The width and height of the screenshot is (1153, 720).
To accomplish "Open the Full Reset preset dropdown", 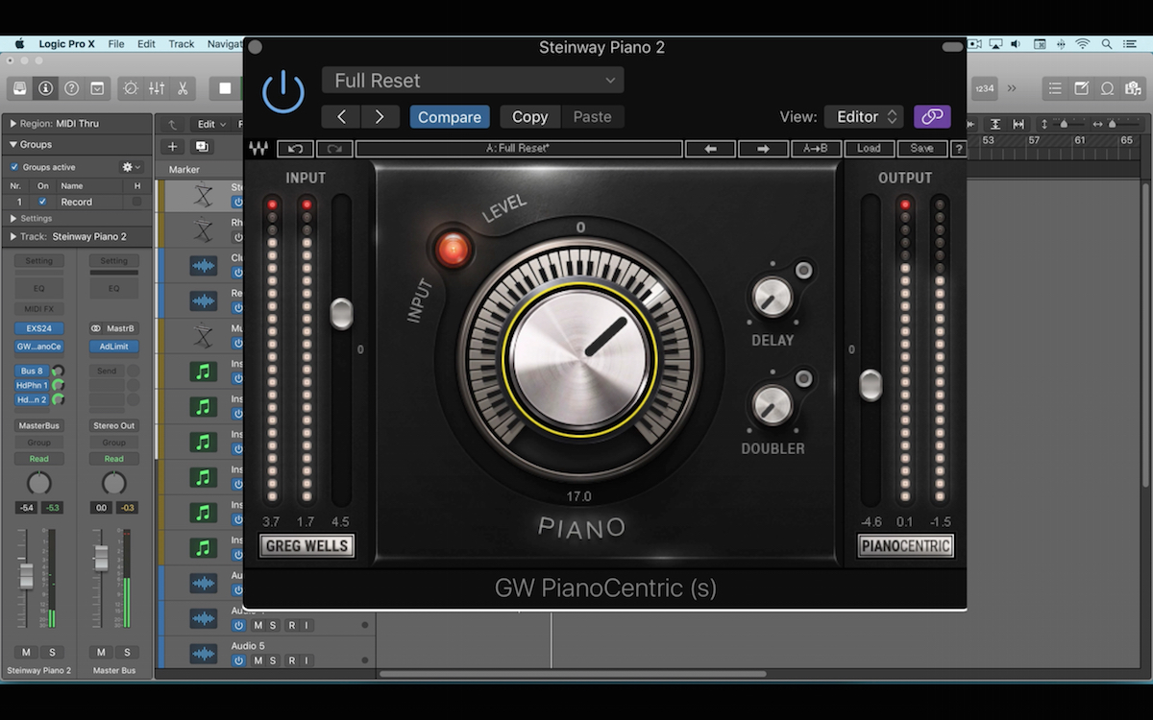I will click(471, 81).
